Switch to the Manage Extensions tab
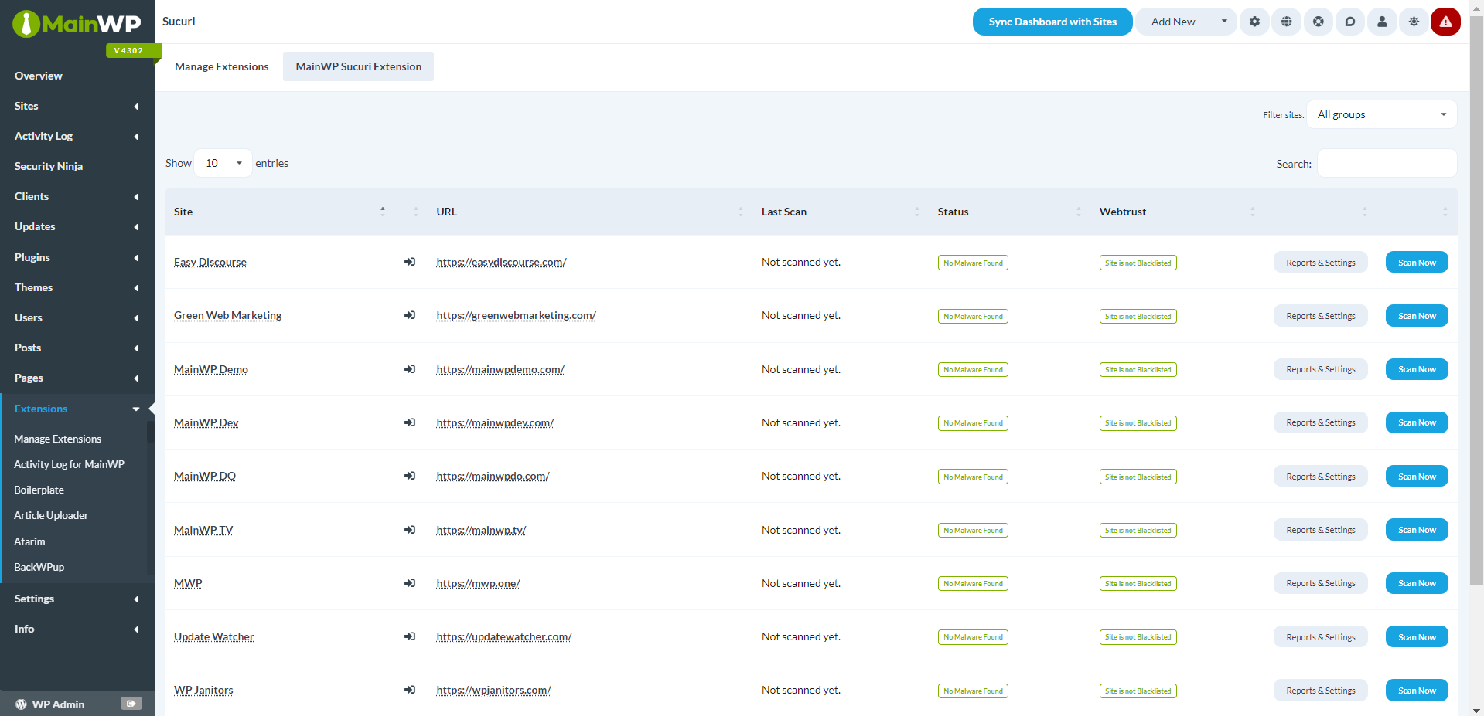Image resolution: width=1484 pixels, height=716 pixels. [222, 66]
